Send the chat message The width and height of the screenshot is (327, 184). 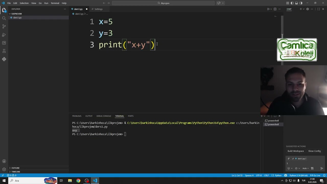(322, 168)
